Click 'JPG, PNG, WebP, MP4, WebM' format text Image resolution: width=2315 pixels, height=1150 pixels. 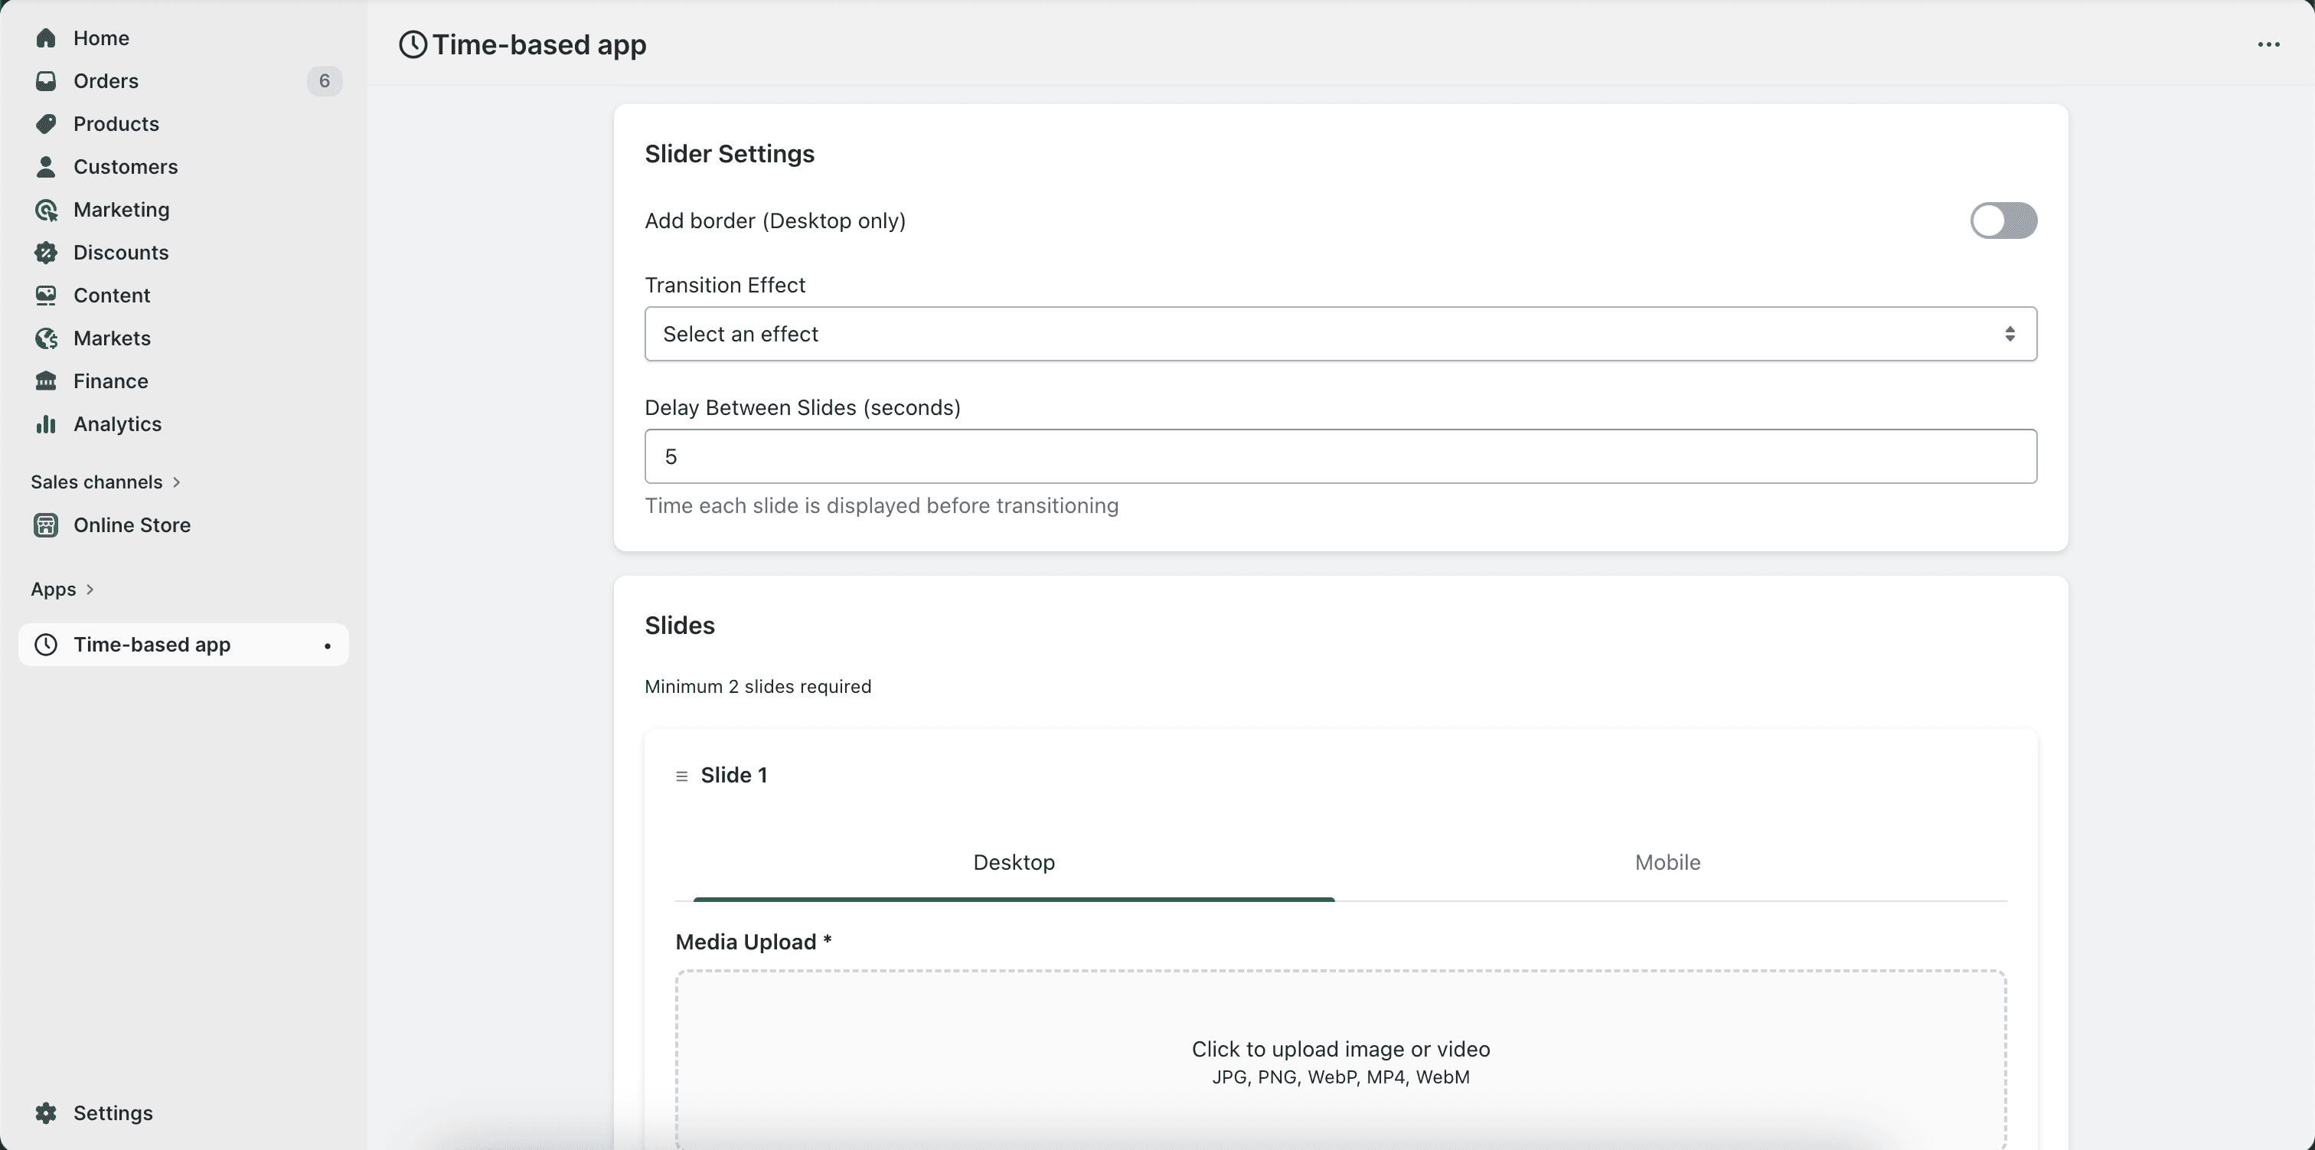click(1340, 1077)
